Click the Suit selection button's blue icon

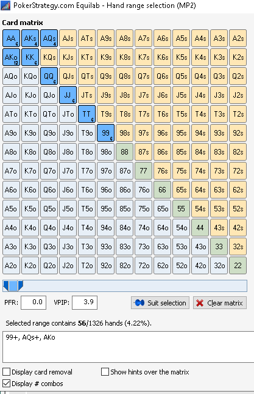(139, 303)
